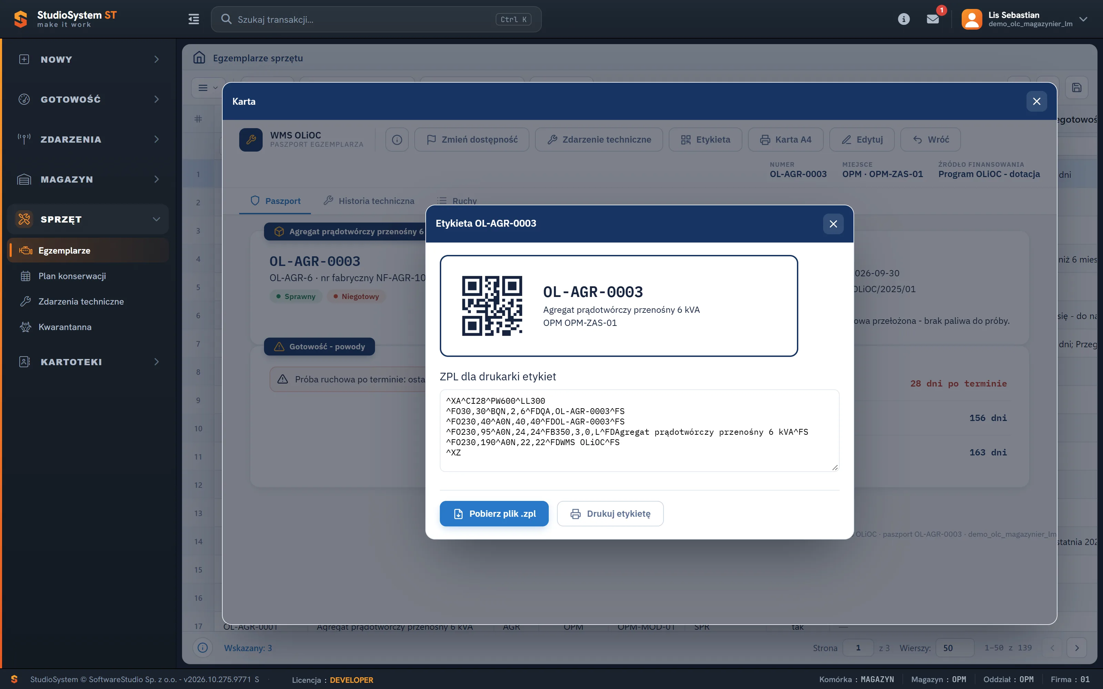Viewport: 1103px width, 689px height.
Task: Switch to the Paszport tab
Action: pos(275,201)
